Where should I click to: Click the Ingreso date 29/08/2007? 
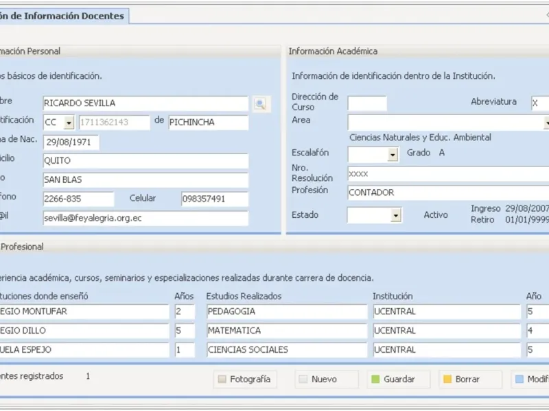coord(527,209)
